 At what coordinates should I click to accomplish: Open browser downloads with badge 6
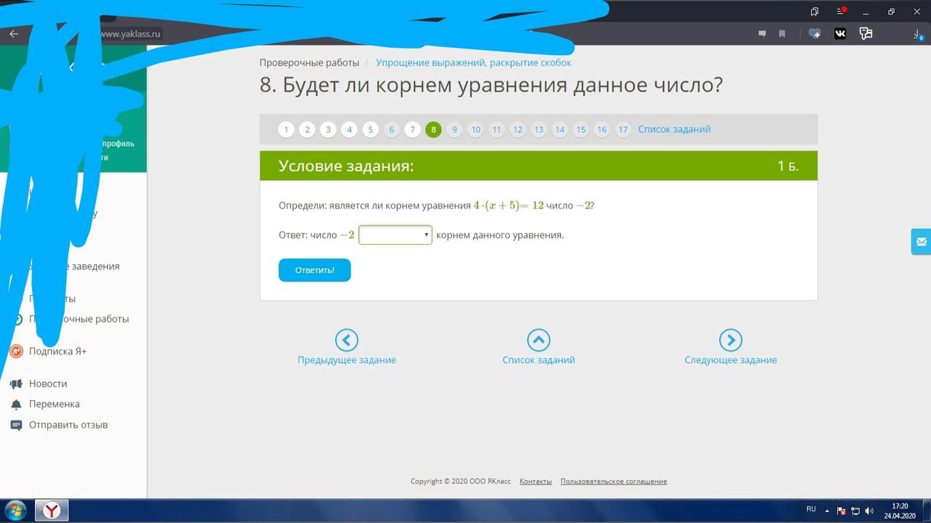(x=917, y=34)
